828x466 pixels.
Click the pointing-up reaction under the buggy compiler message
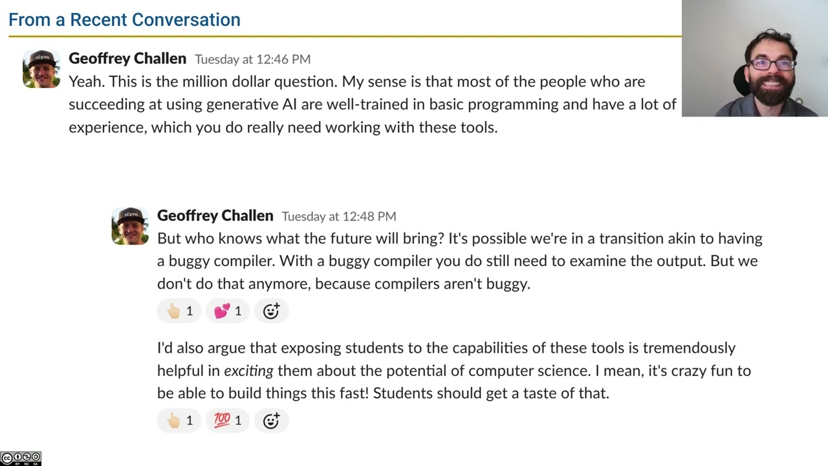tap(179, 311)
